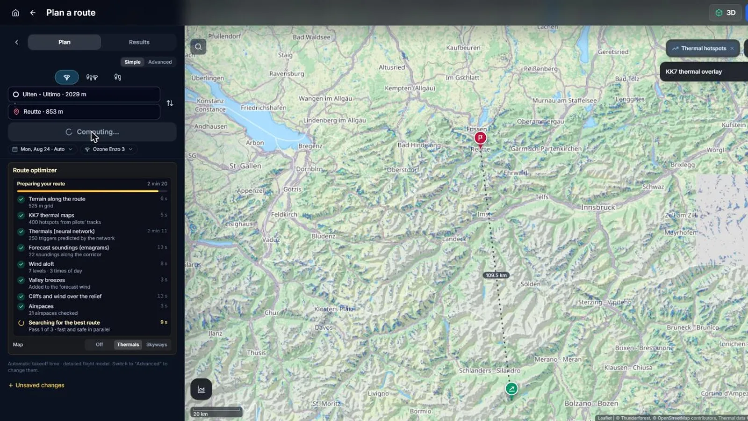Screen dimensions: 748x421
Task: Set map overlay to Thermals
Action: tap(128, 345)
